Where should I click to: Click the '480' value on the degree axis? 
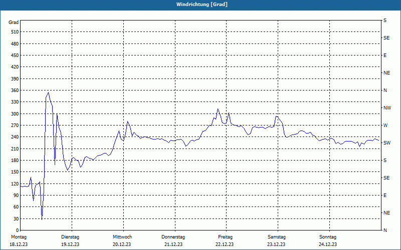coord(15,44)
